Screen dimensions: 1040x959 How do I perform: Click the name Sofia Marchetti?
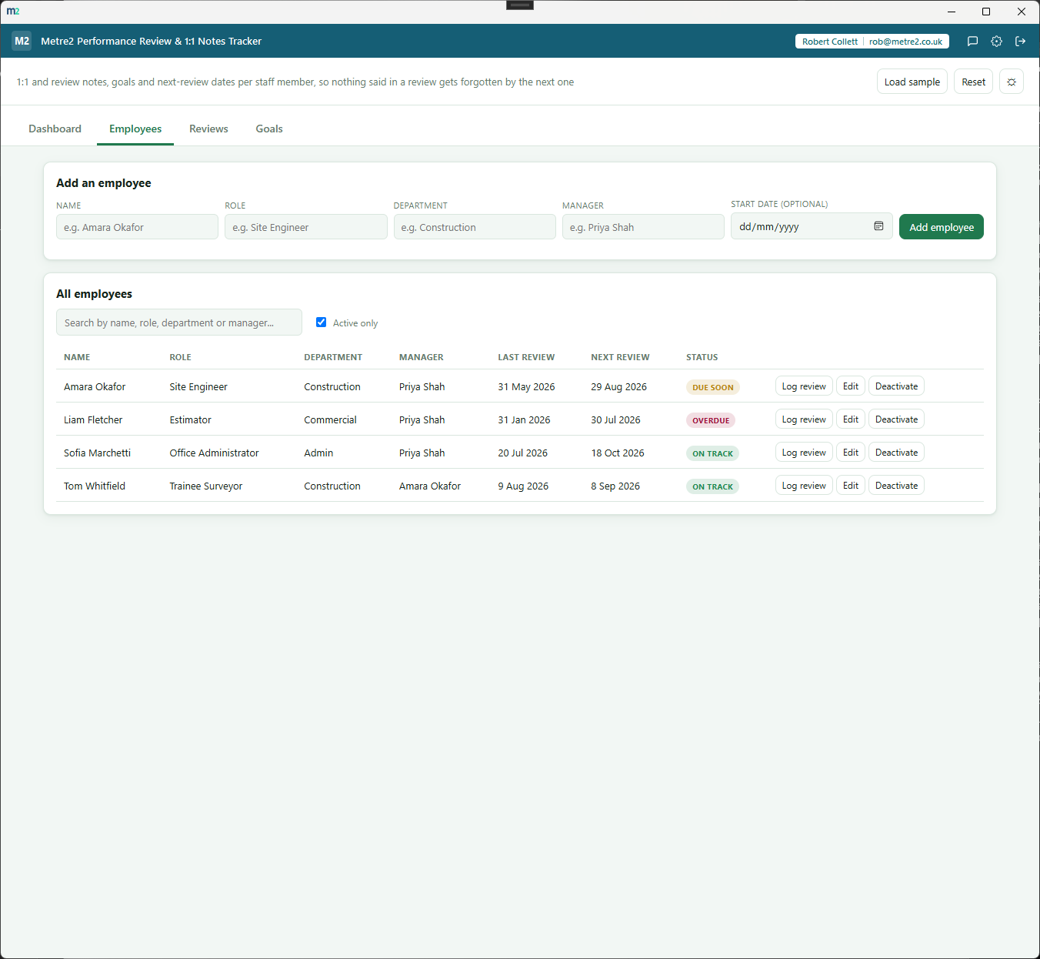97,453
